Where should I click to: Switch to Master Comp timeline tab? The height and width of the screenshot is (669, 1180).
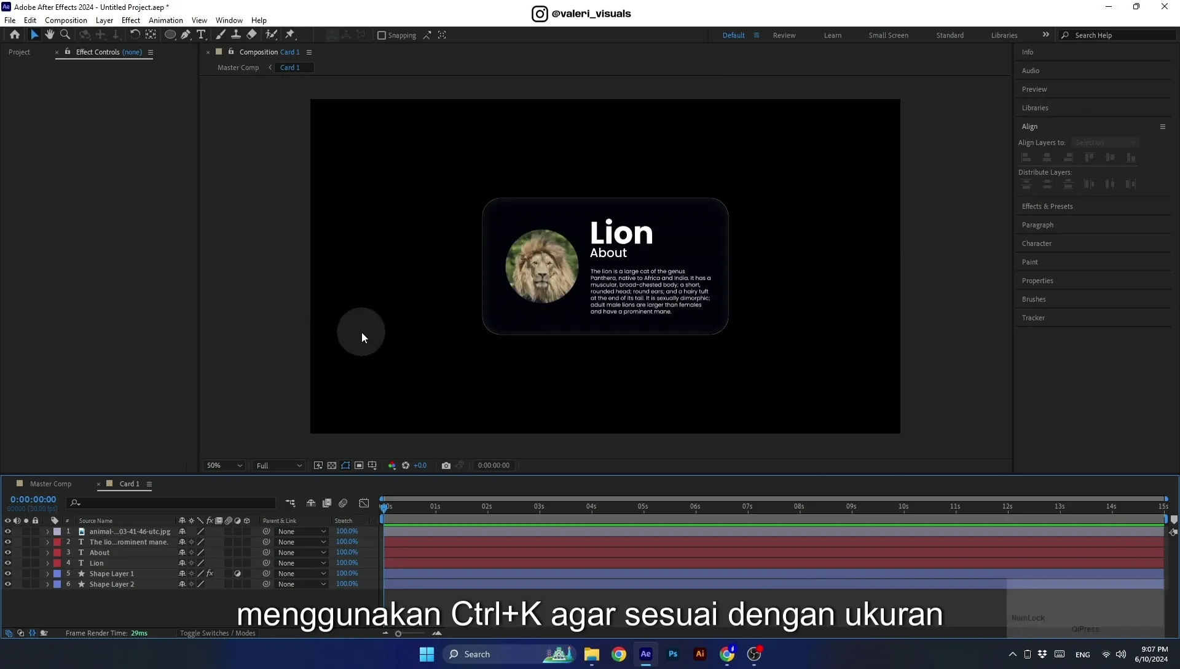(x=50, y=484)
